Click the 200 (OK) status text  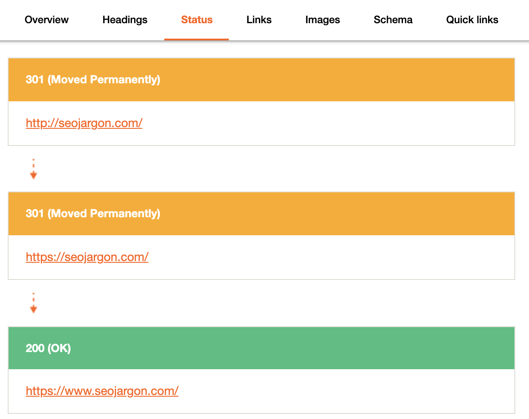tap(48, 348)
